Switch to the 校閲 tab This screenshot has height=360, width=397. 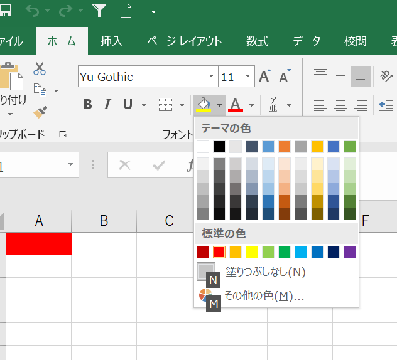355,41
